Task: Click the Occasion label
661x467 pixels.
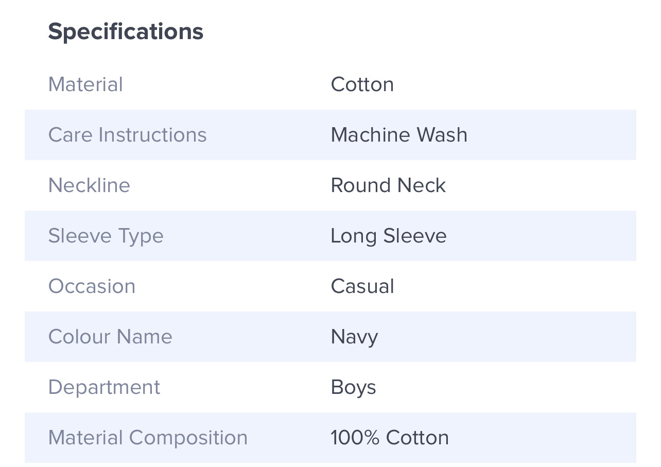Action: click(92, 286)
